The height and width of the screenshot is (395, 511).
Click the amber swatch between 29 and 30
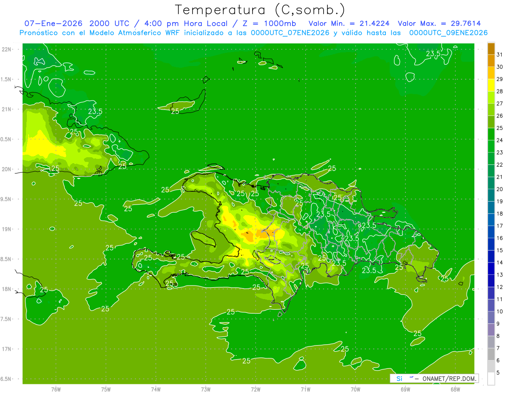tap(491, 73)
